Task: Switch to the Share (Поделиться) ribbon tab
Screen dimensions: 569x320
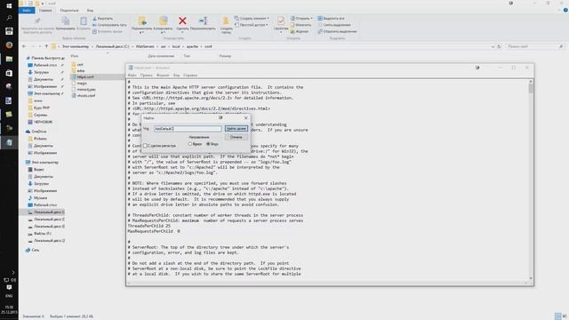Action: point(69,10)
